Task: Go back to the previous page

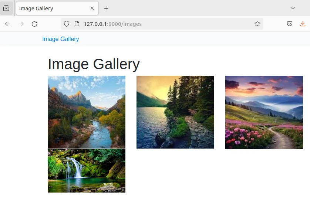Action: click(8, 24)
